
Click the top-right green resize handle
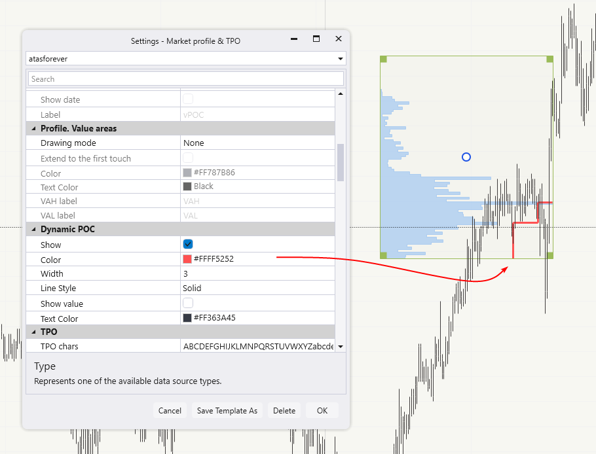pos(549,60)
